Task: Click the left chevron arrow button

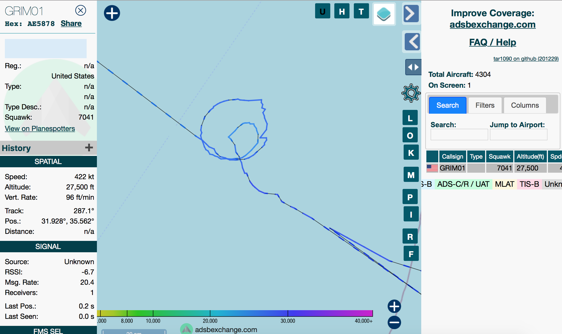Action: [412, 42]
